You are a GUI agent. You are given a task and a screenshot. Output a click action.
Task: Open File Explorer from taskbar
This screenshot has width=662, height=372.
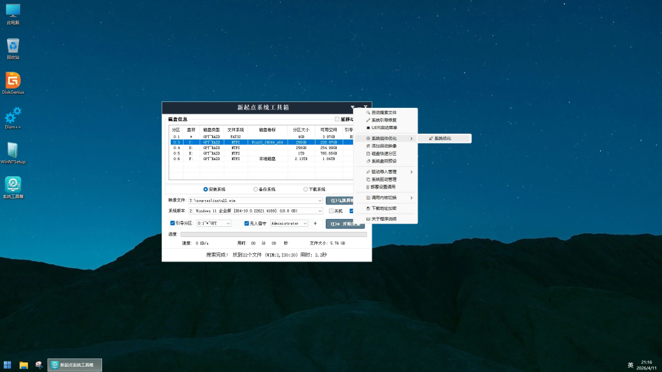click(24, 365)
